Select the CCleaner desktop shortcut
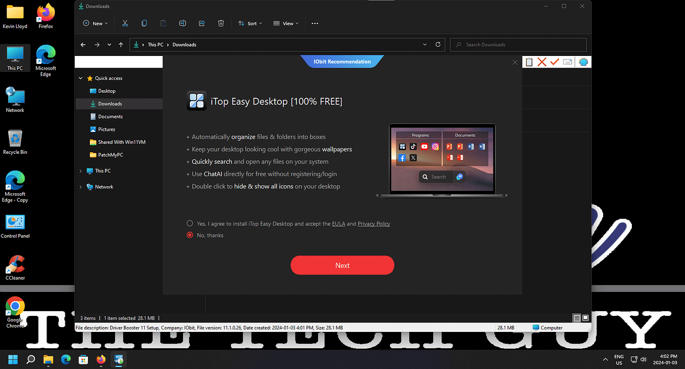The height and width of the screenshot is (369, 685). pyautogui.click(x=15, y=268)
